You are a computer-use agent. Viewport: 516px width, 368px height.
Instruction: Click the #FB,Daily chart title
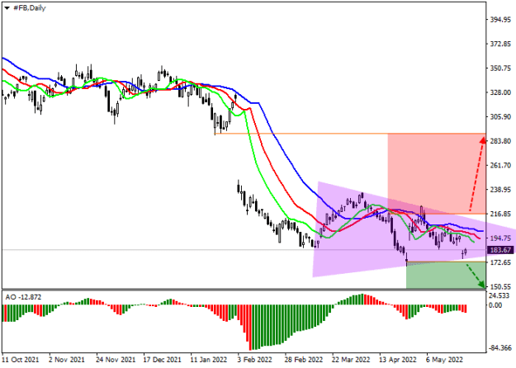(x=29, y=8)
